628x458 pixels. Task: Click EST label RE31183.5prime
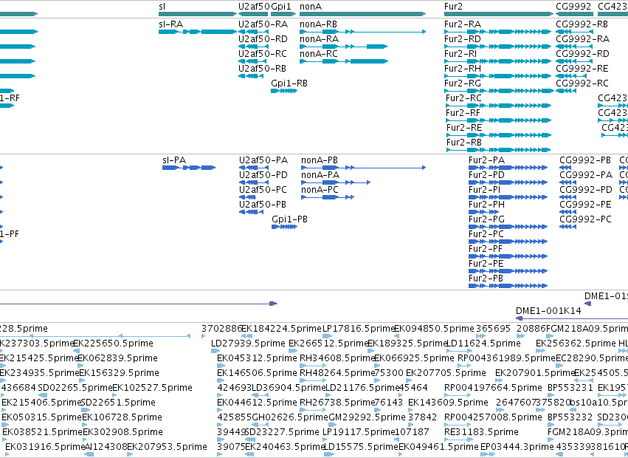pyautogui.click(x=481, y=432)
